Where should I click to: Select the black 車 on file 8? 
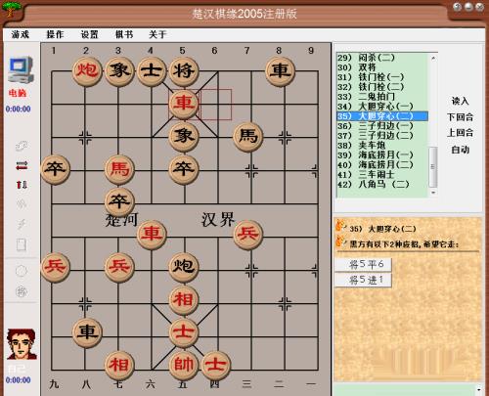[x=281, y=71]
